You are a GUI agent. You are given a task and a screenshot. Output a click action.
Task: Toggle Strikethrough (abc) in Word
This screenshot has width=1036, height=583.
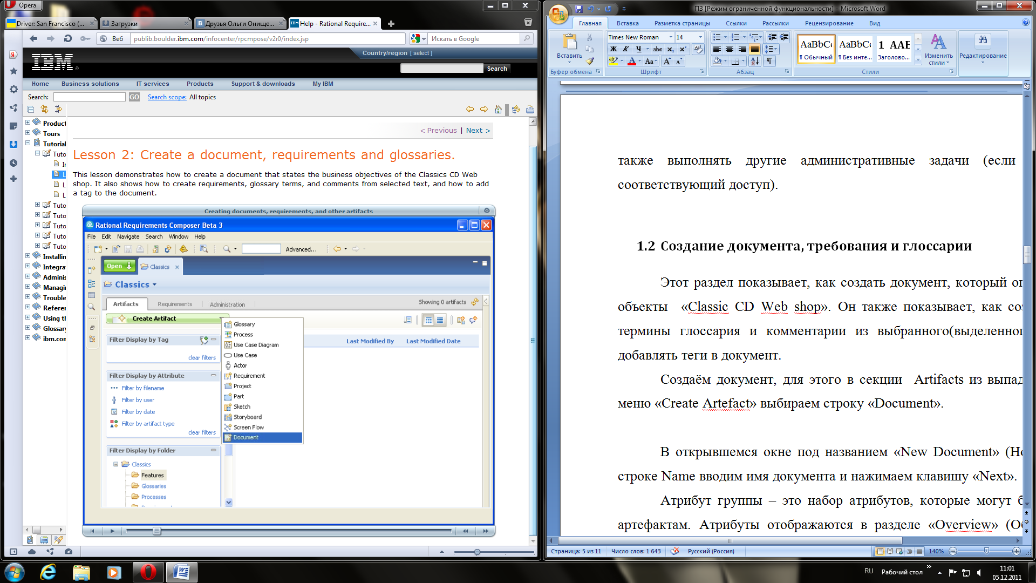(x=658, y=49)
